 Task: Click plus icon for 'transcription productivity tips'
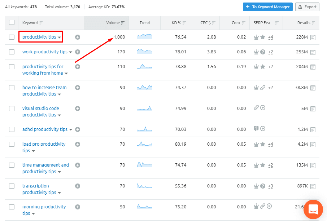coord(78,186)
